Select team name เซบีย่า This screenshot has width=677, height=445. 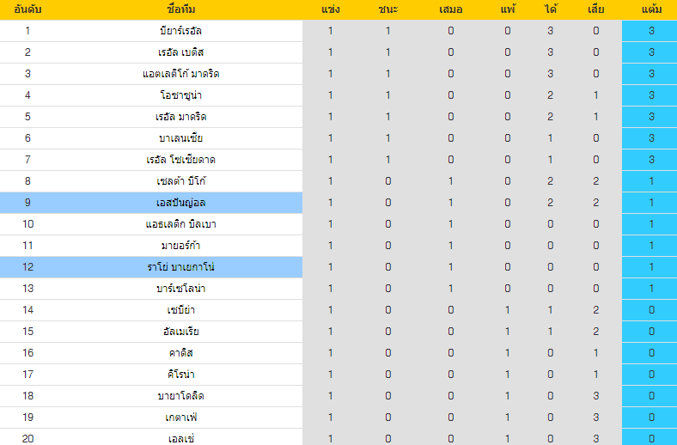click(x=181, y=310)
